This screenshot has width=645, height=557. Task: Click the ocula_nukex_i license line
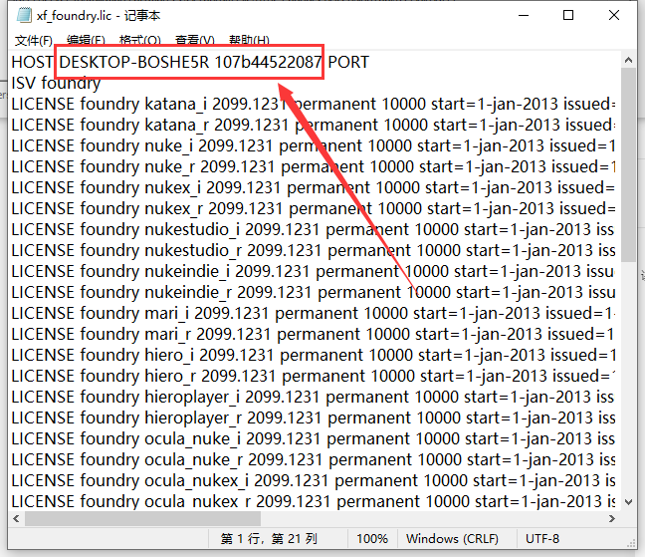tap(313, 481)
